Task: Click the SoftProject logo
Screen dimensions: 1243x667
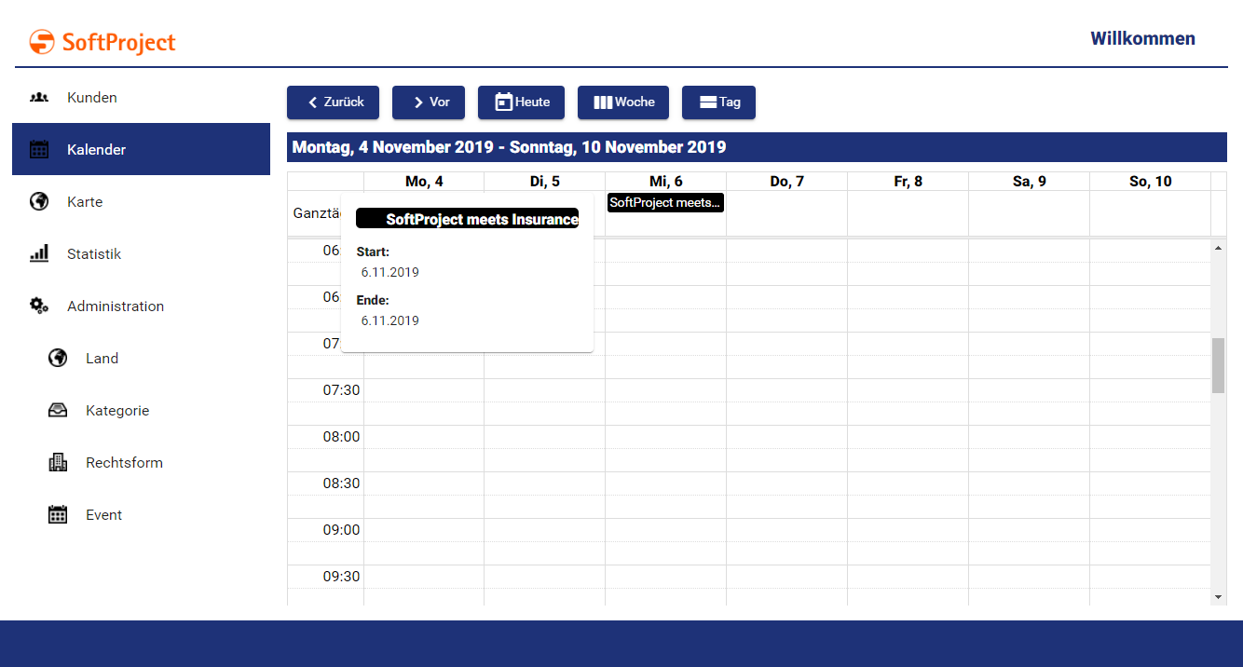Action: click(x=102, y=41)
